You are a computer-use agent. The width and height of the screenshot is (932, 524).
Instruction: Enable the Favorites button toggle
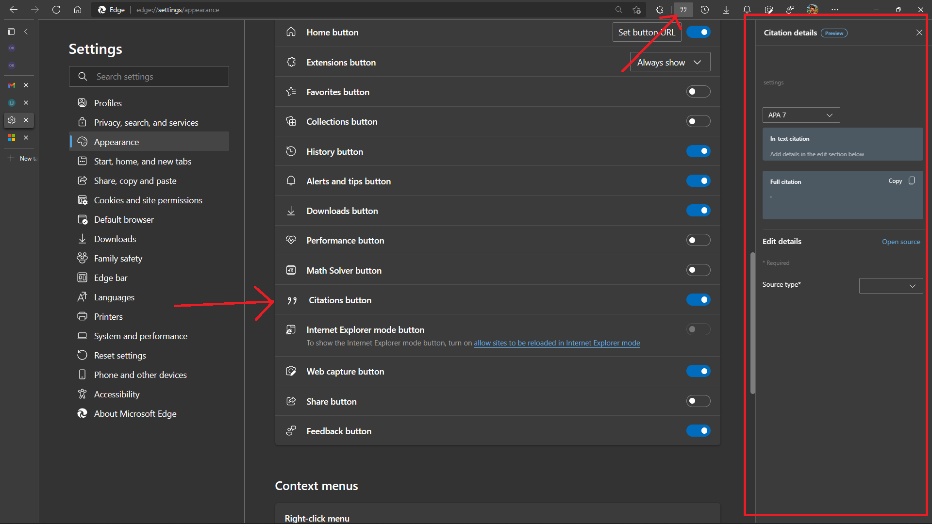698,92
